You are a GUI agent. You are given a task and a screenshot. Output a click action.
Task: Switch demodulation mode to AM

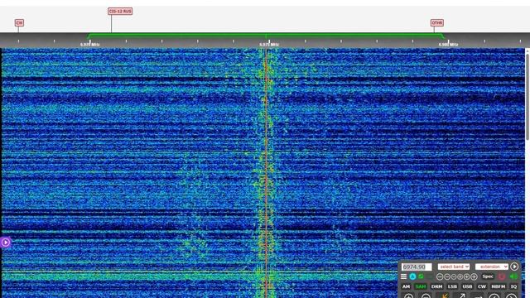pyautogui.click(x=406, y=286)
